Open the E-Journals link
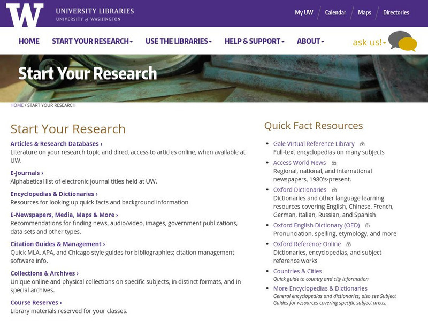 click(x=27, y=173)
